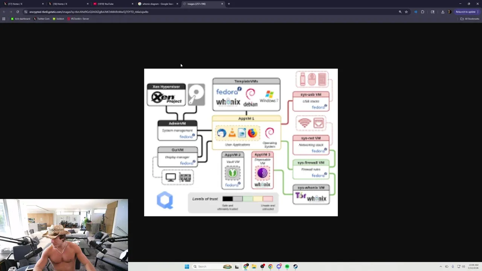Click the microphone tray icon
This screenshot has width=482, height=271.
pos(453,266)
